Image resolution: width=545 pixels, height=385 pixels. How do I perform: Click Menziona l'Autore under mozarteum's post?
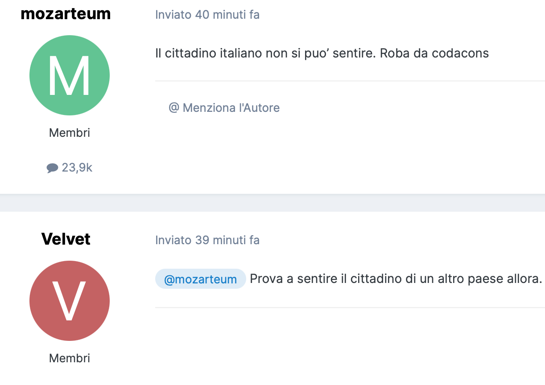[224, 107]
